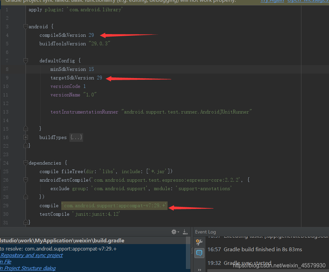
Task: Click the hide panel download-arrow icon
Action: [185, 232]
